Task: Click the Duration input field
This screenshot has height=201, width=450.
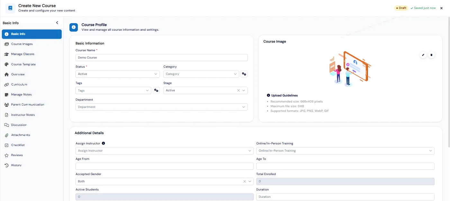Action: 345,197
